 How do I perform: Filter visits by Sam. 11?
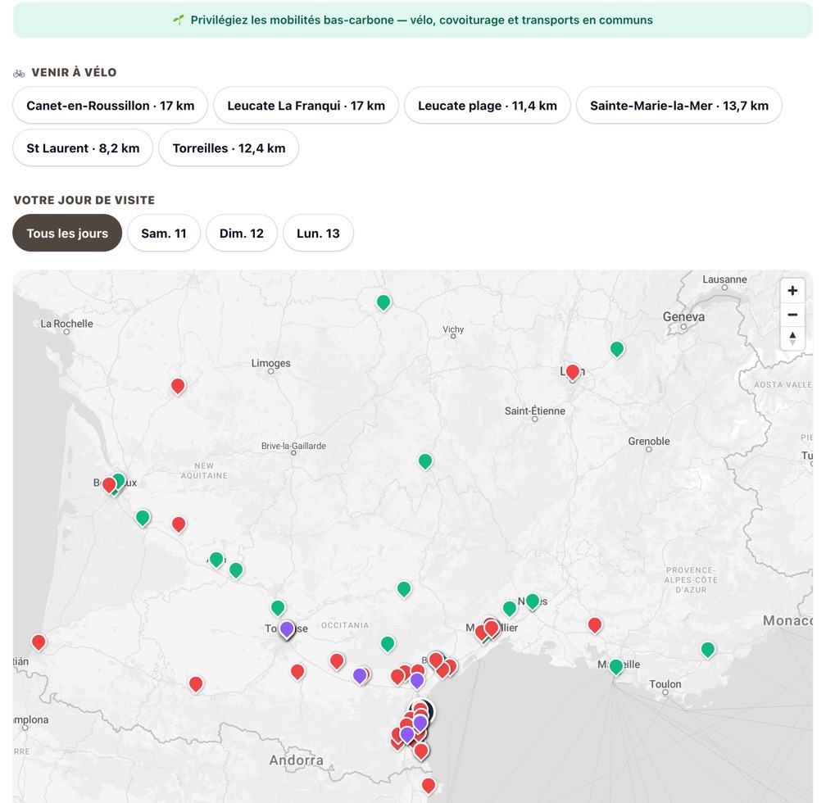[164, 233]
